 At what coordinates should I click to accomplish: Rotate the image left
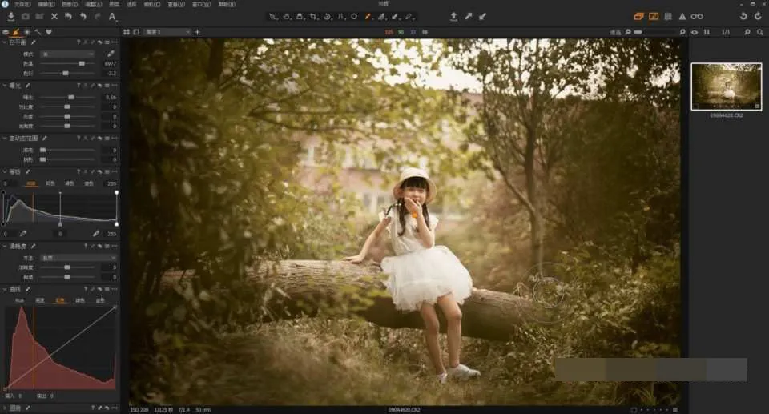(x=743, y=17)
